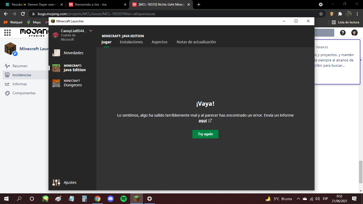Click the volume icon in system tray
The height and width of the screenshot is (204, 363).
click(x=318, y=199)
